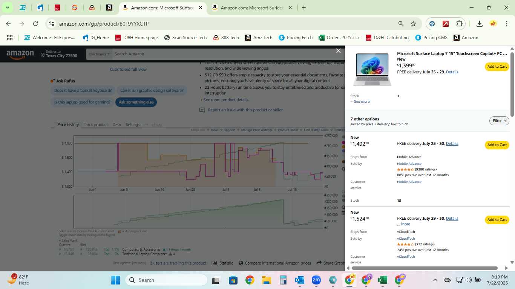The height and width of the screenshot is (289, 515).
Task: Report an issue with this product
Action: 245,110
